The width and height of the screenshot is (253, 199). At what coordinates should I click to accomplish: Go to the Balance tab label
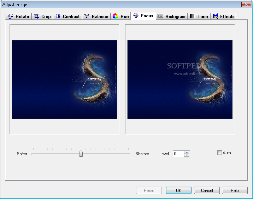point(100,17)
